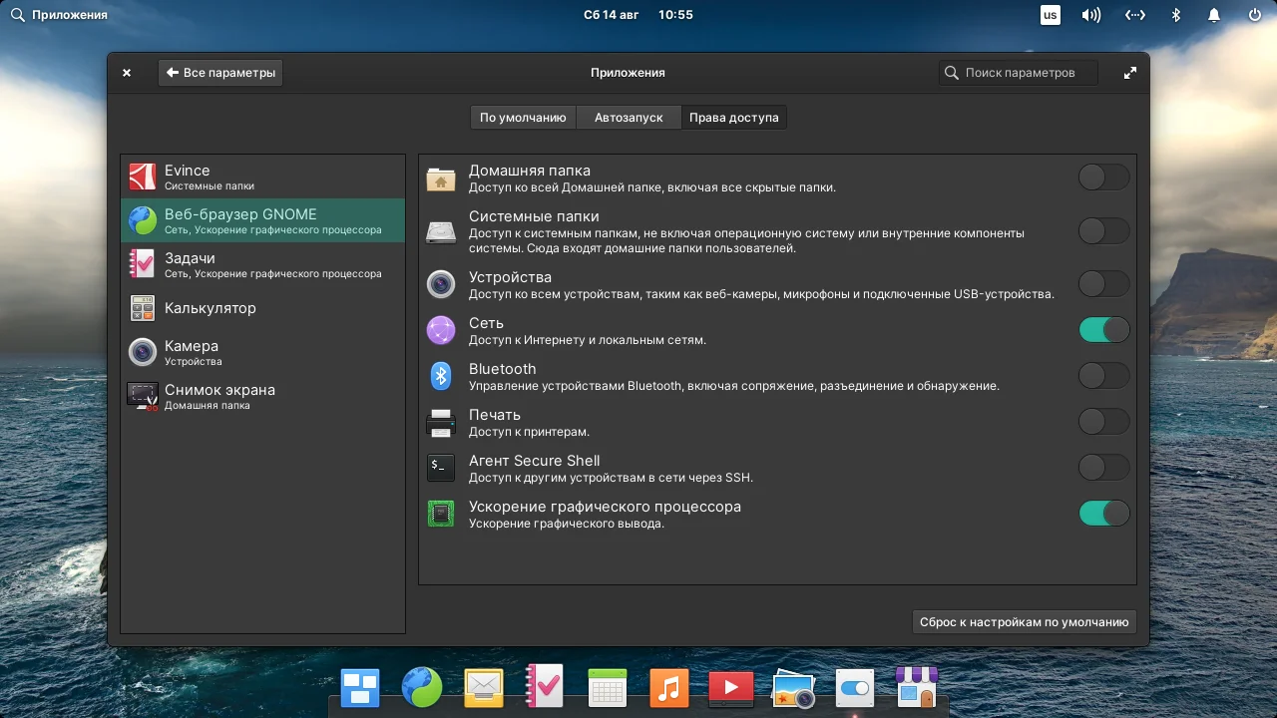Open the Приложения menu in the panel

pyautogui.click(x=55, y=14)
